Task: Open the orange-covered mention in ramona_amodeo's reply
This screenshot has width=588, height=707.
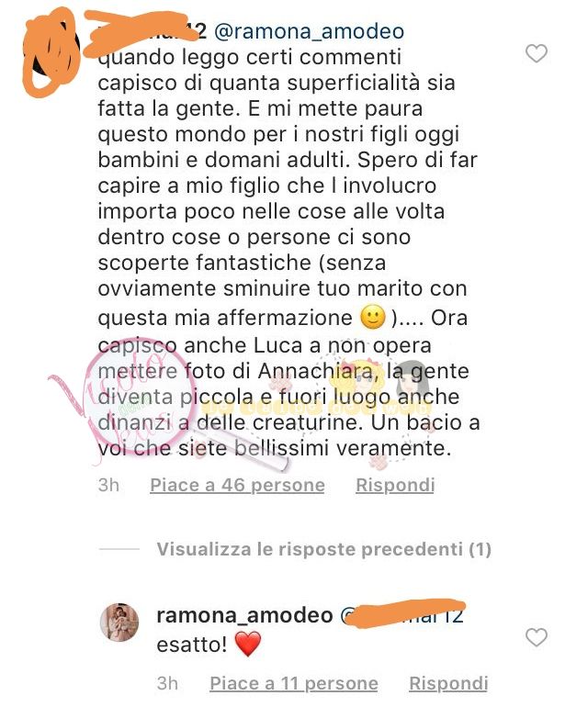Action: point(401,614)
